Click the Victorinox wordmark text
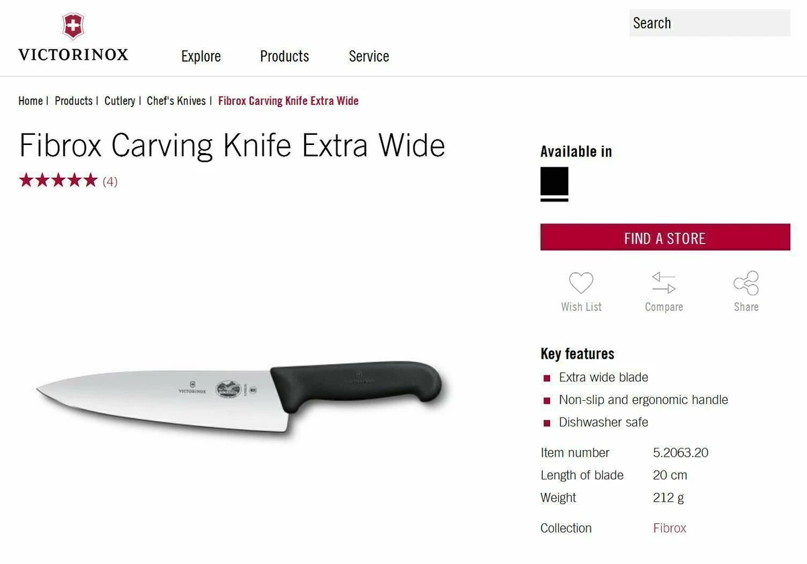This screenshot has height=564, width=807. point(73,55)
